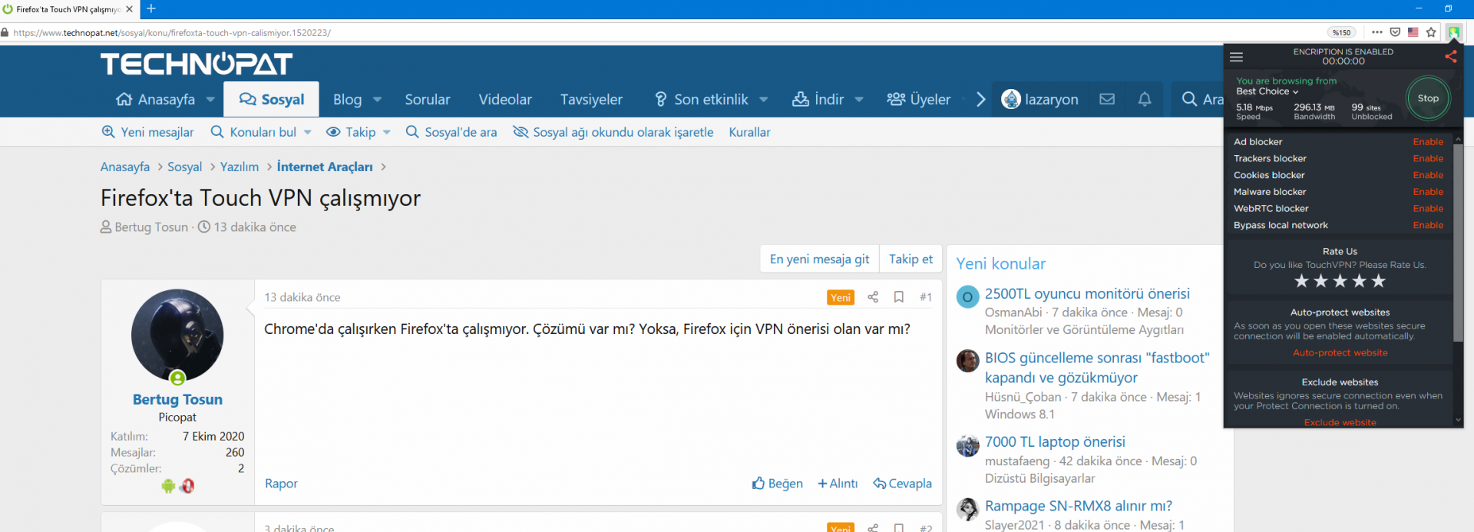1474x532 pixels.
Task: Open a new browser tab
Action: click(151, 8)
